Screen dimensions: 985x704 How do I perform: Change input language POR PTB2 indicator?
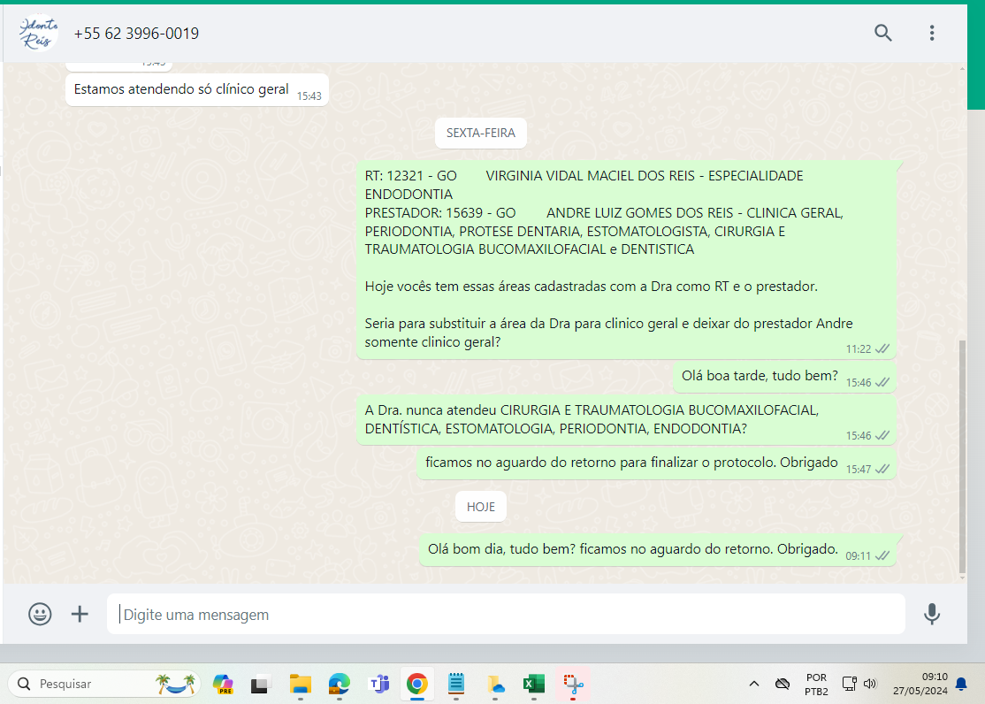tap(816, 684)
